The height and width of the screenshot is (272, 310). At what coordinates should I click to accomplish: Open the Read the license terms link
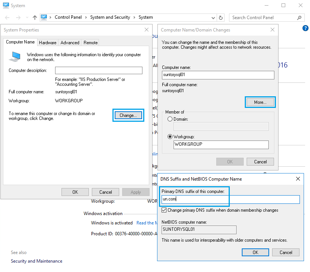[x=147, y=223]
